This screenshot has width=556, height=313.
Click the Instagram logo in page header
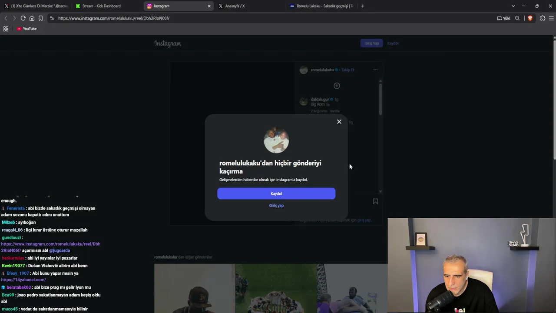168,43
